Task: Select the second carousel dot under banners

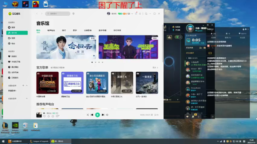Action: coord(95,62)
